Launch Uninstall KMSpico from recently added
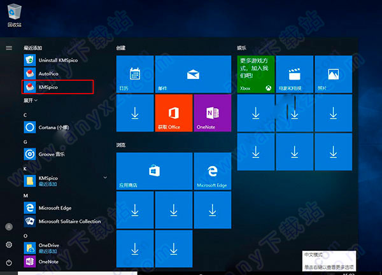 pos(58,60)
